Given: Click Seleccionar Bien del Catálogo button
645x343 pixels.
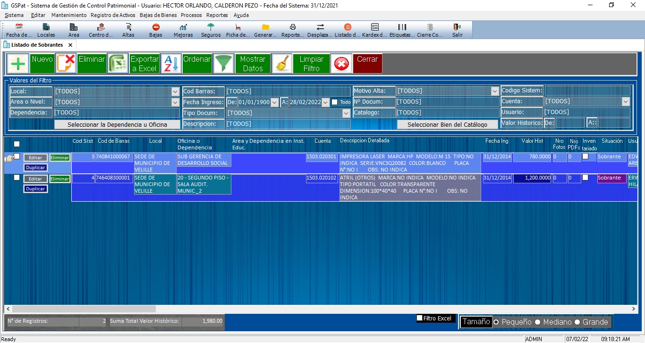Looking at the screenshot, I should click(x=448, y=124).
